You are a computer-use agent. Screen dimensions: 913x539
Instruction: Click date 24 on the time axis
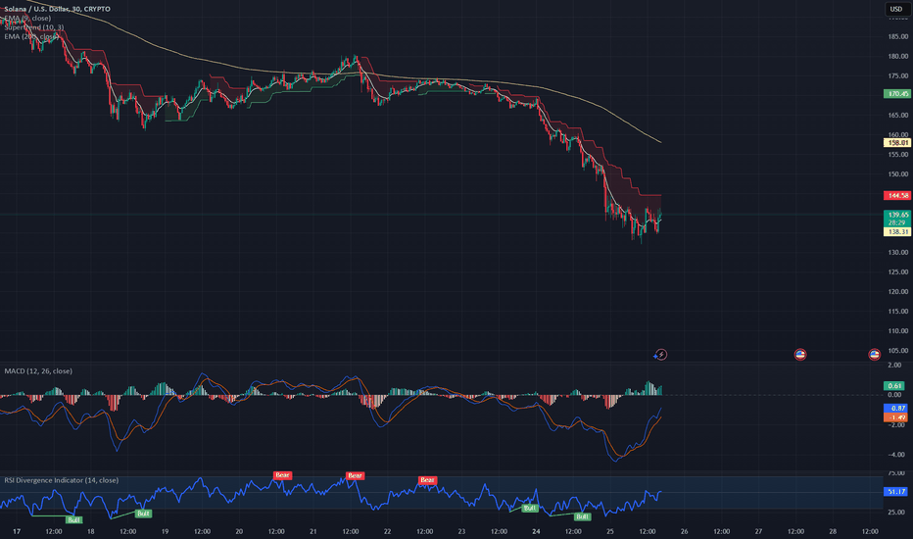[536, 531]
